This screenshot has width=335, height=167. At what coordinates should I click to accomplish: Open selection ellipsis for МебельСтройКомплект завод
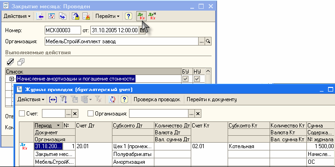(x=202, y=41)
